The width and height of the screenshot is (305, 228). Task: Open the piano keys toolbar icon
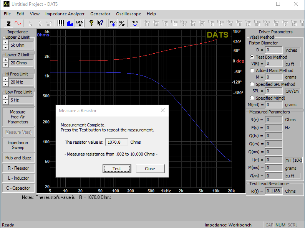click(x=61, y=23)
